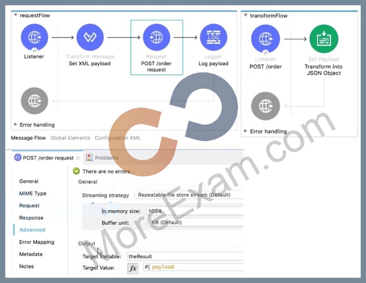Switch to the Global Elements tab
Viewport: 366px width, 283px height.
point(70,138)
